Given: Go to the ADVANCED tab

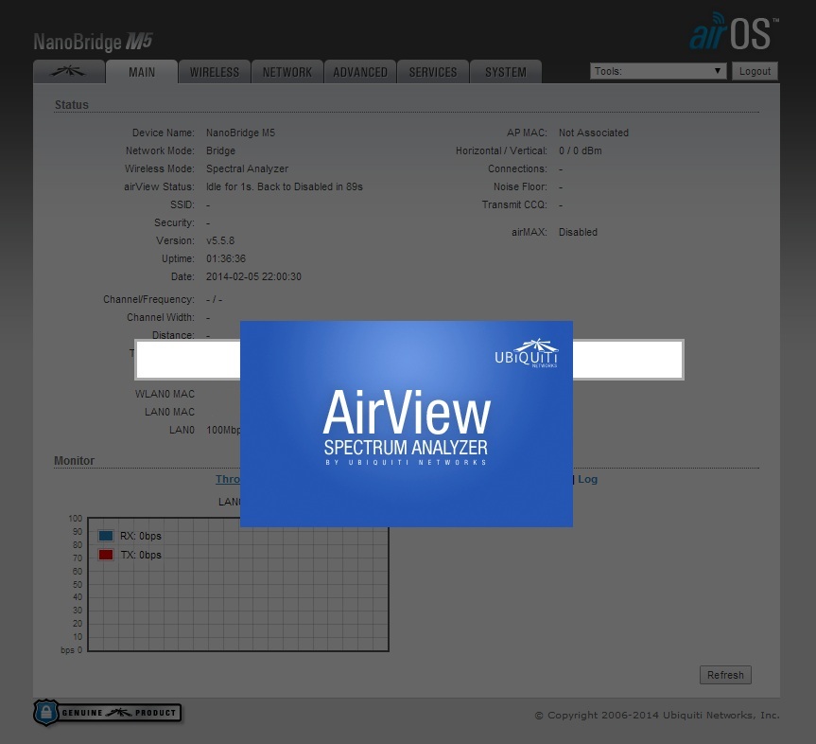Looking at the screenshot, I should (x=360, y=72).
